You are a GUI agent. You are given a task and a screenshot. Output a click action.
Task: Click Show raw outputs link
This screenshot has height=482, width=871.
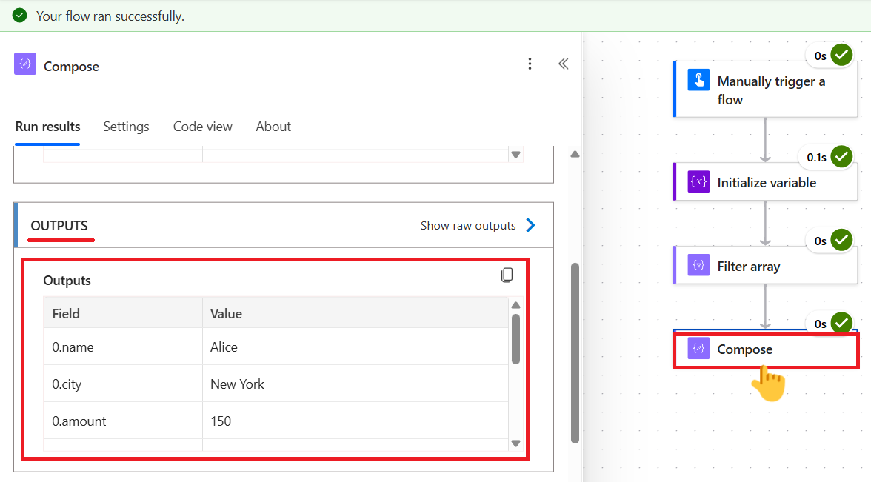tap(468, 226)
